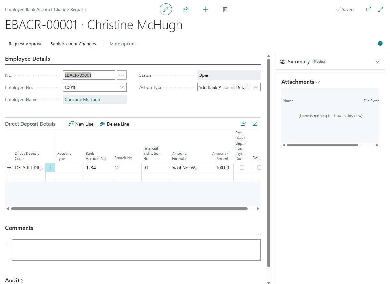Screen dimensions: 390x284
Task: Click the Account Type column header
Action: 64,156
